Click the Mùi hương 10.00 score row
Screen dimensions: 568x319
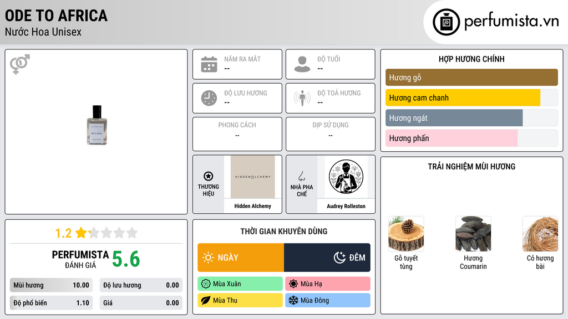51,285
